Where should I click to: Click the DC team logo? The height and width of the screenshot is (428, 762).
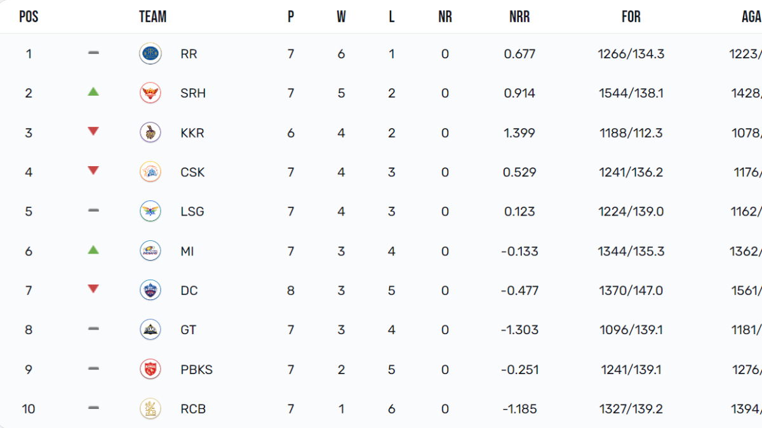[150, 290]
